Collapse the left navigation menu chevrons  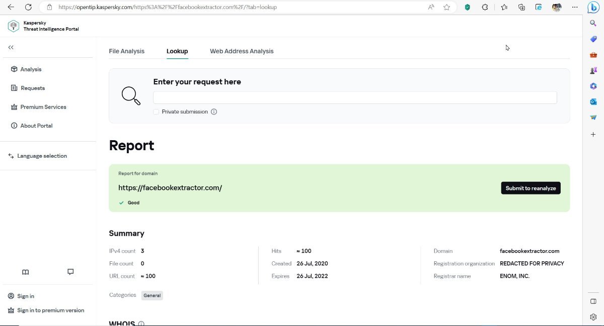coord(11,47)
